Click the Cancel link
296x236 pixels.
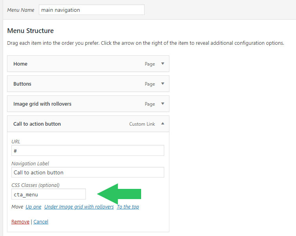point(41,221)
